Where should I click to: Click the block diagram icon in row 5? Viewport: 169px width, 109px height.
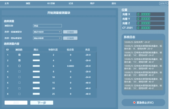click(36, 77)
